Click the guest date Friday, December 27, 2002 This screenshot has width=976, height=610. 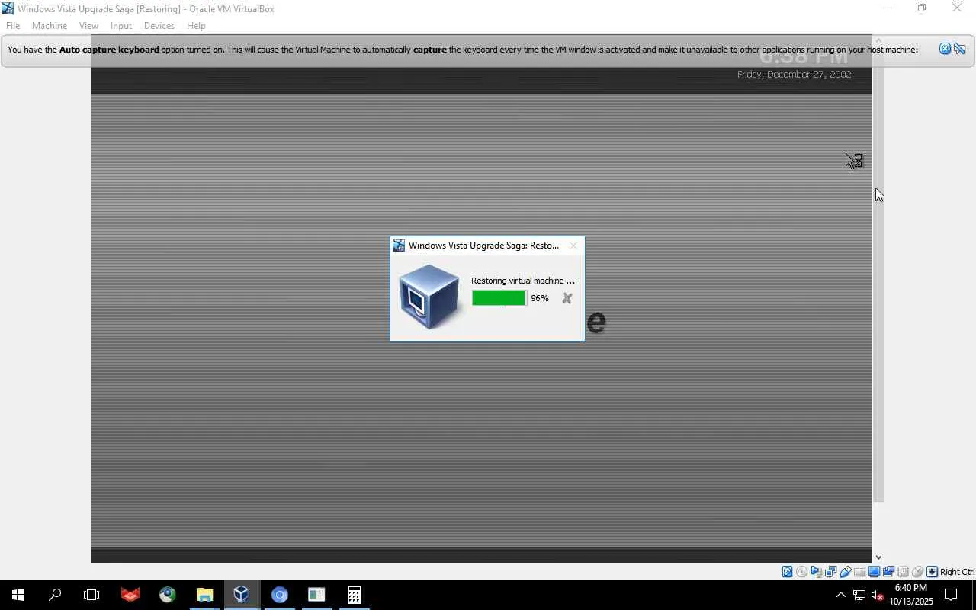tap(794, 74)
